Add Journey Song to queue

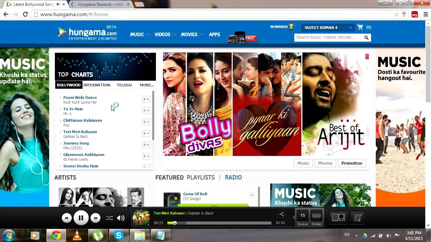(146, 145)
